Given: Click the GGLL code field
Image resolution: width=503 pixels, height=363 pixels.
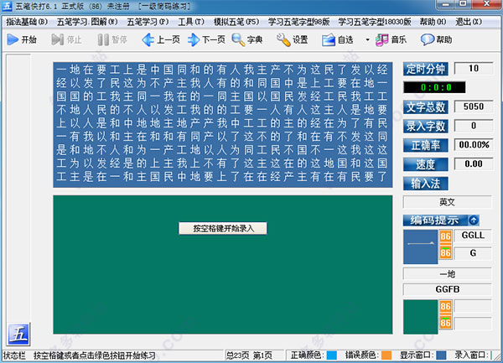Looking at the screenshot, I should [473, 236].
